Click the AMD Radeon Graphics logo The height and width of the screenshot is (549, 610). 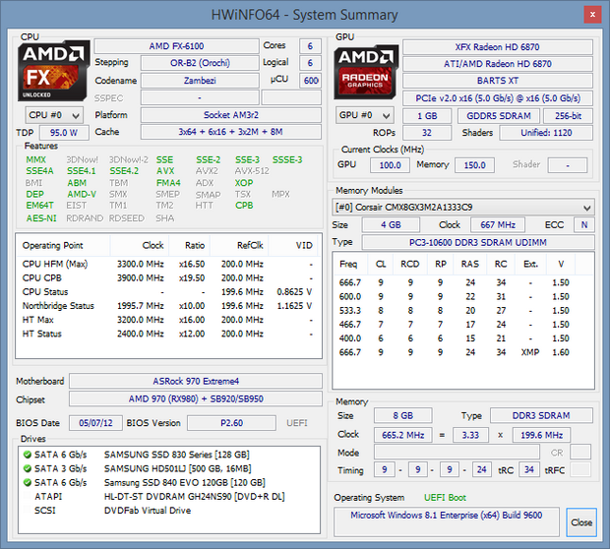coord(366,72)
